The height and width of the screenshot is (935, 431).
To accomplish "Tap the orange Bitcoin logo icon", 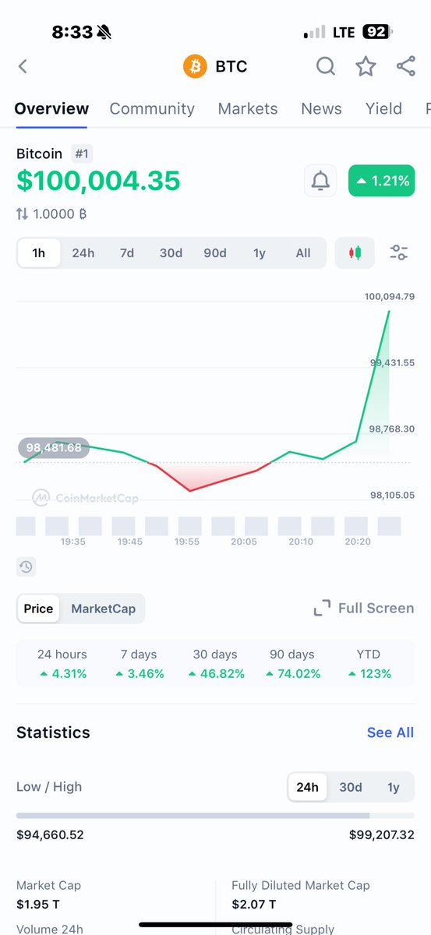I will [x=195, y=67].
